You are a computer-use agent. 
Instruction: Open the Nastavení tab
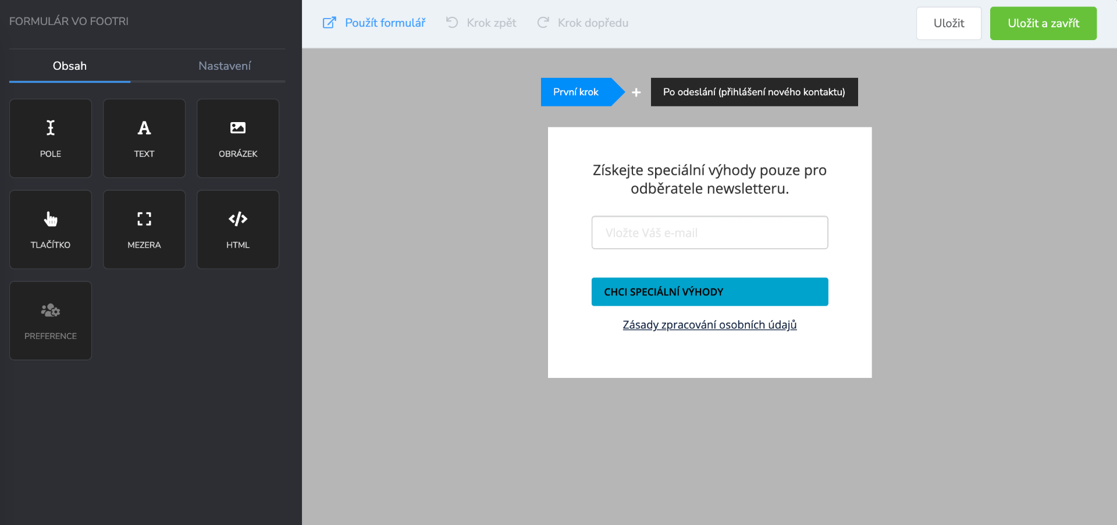(x=225, y=66)
